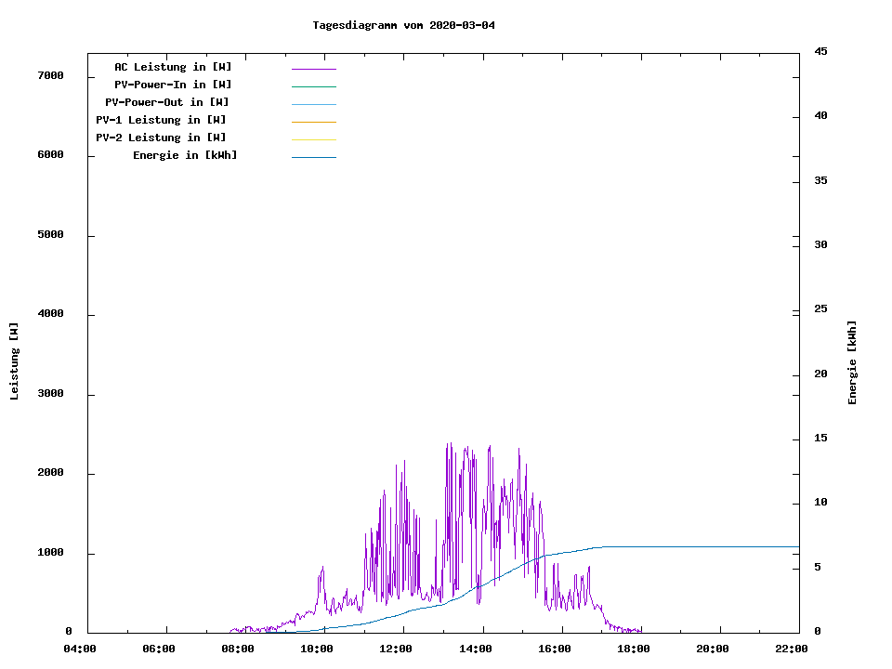This screenshot has height=669, width=892.
Task: Click the 7000 value on the power axis
Action: (x=50, y=75)
